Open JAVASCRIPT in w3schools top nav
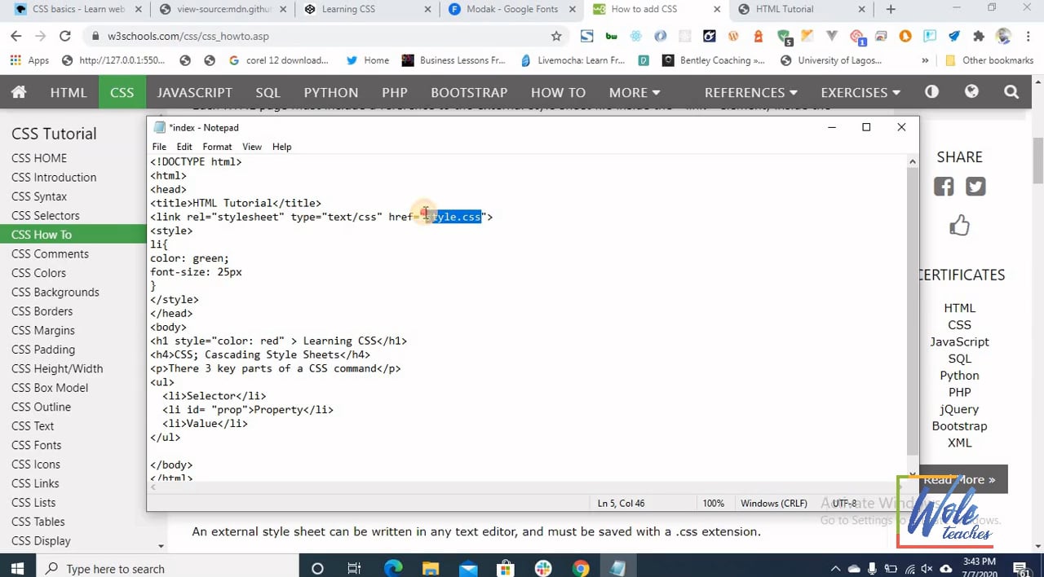The height and width of the screenshot is (577, 1044). coord(195,92)
